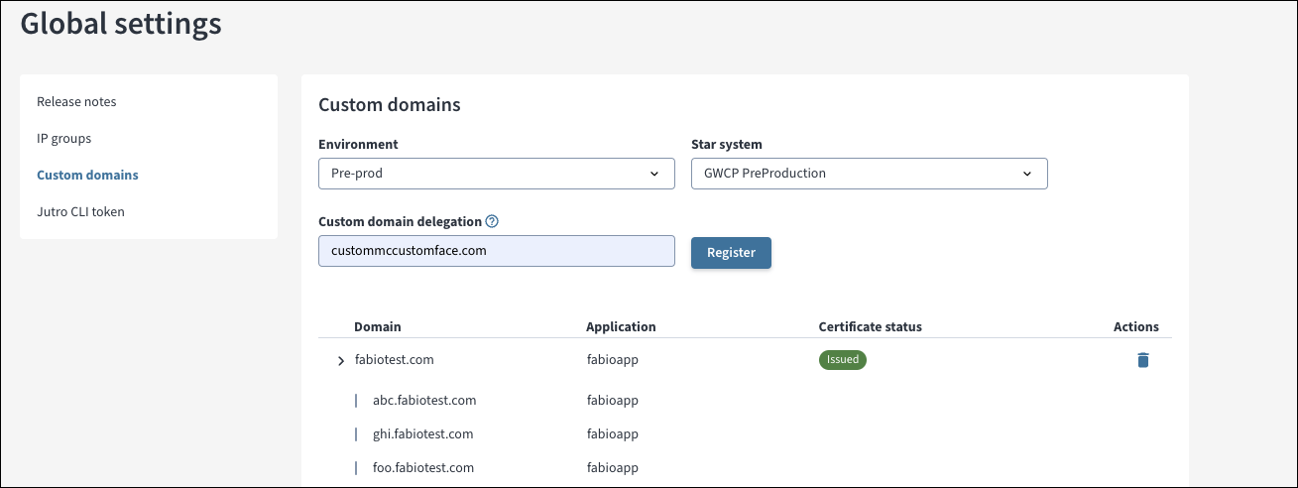Open the Environment dropdown showing Pre-prod
The width and height of the screenshot is (1298, 488).
click(496, 173)
